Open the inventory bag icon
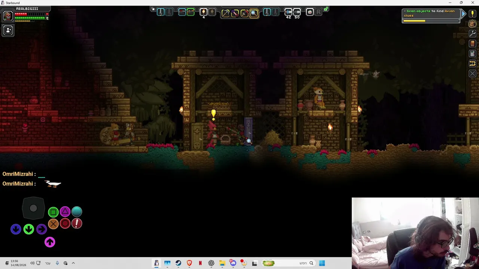Image resolution: width=479 pixels, height=269 pixels. tap(472, 24)
